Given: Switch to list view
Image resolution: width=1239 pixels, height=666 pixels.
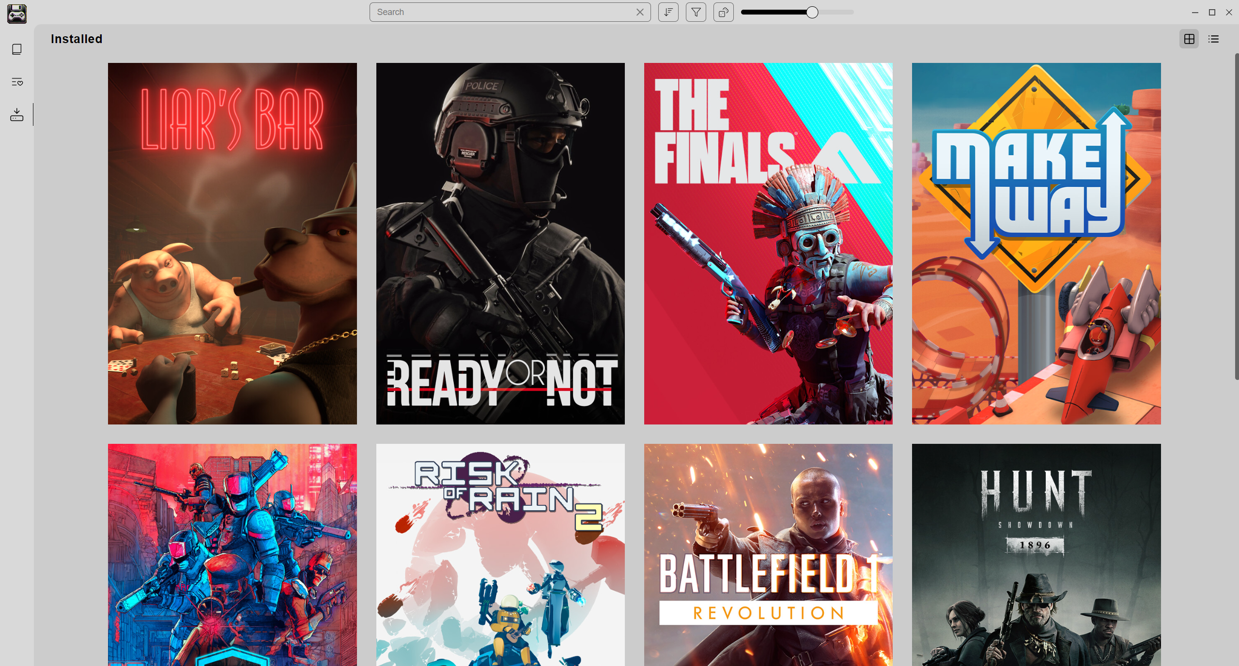Looking at the screenshot, I should pyautogui.click(x=1213, y=39).
